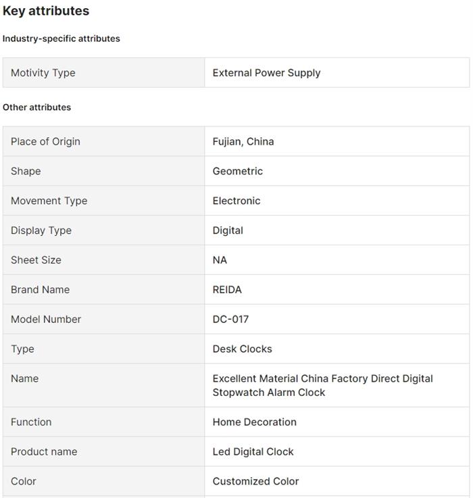Click the Other attributes subheading
Screen dimensions: 473x498
tap(36, 107)
